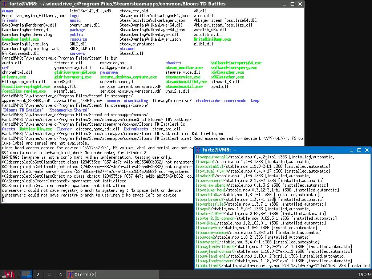Click the terminal cursor block below wineserver errors

pos(3,200)
